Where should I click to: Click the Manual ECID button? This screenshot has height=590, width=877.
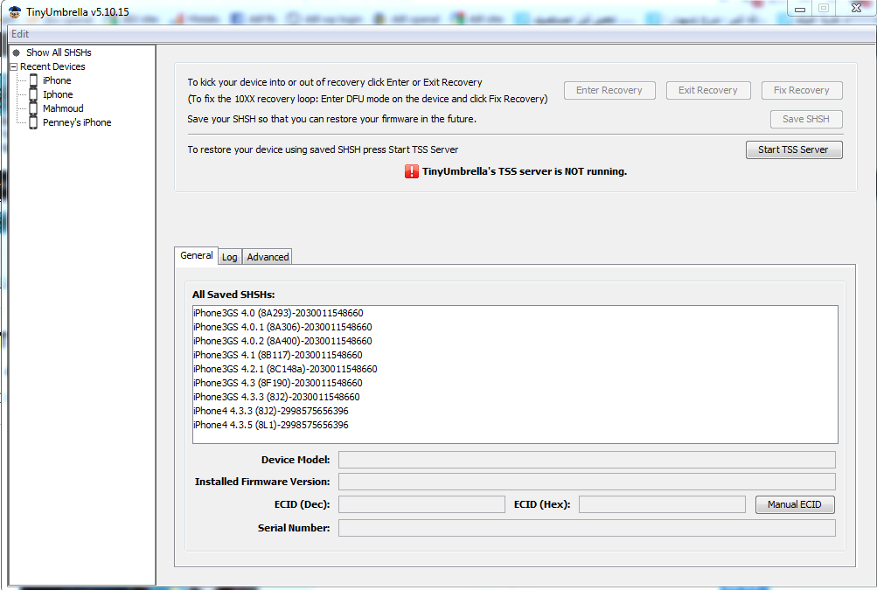point(795,504)
